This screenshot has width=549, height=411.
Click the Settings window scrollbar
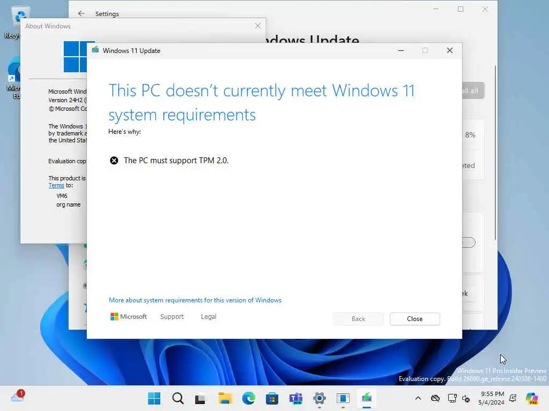point(495,153)
